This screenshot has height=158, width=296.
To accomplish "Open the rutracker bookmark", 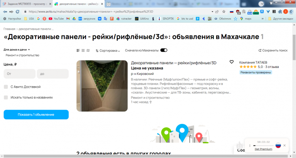I will pyautogui.click(x=124, y=19).
